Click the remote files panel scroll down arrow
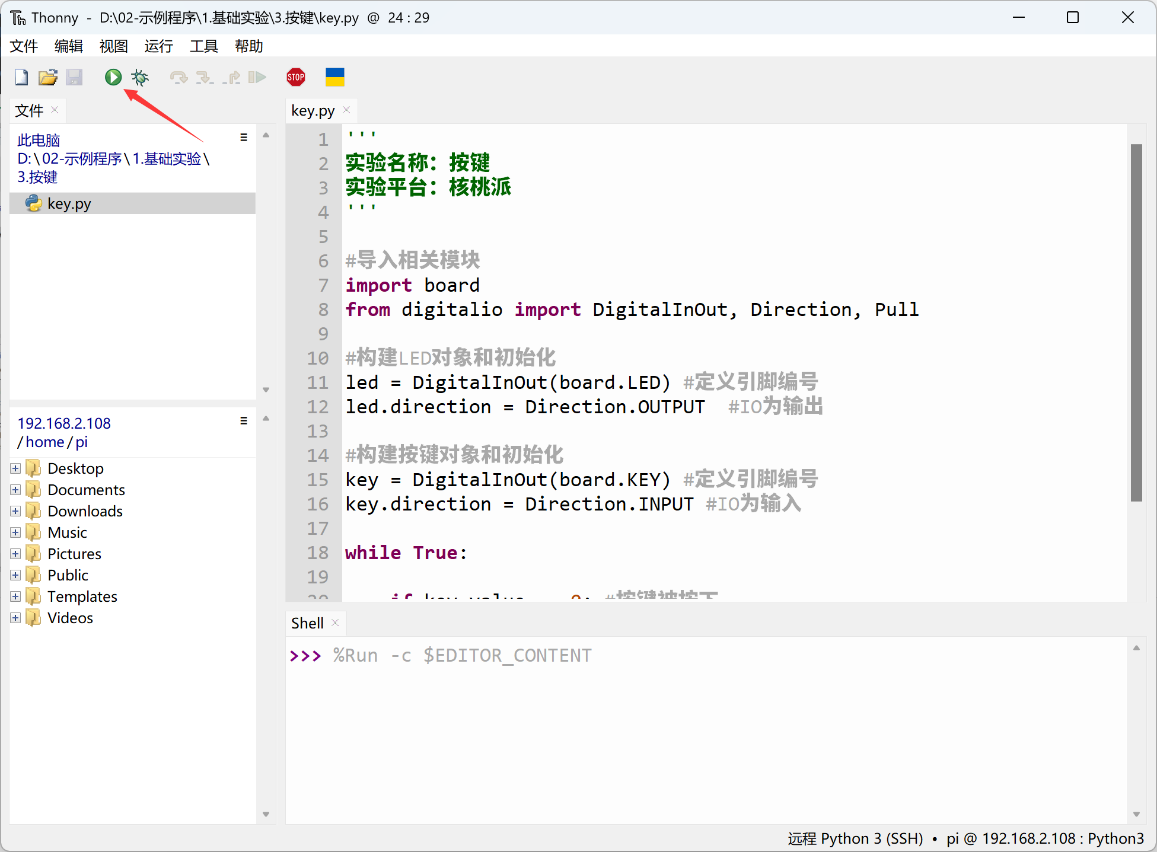1157x852 pixels. [x=266, y=814]
